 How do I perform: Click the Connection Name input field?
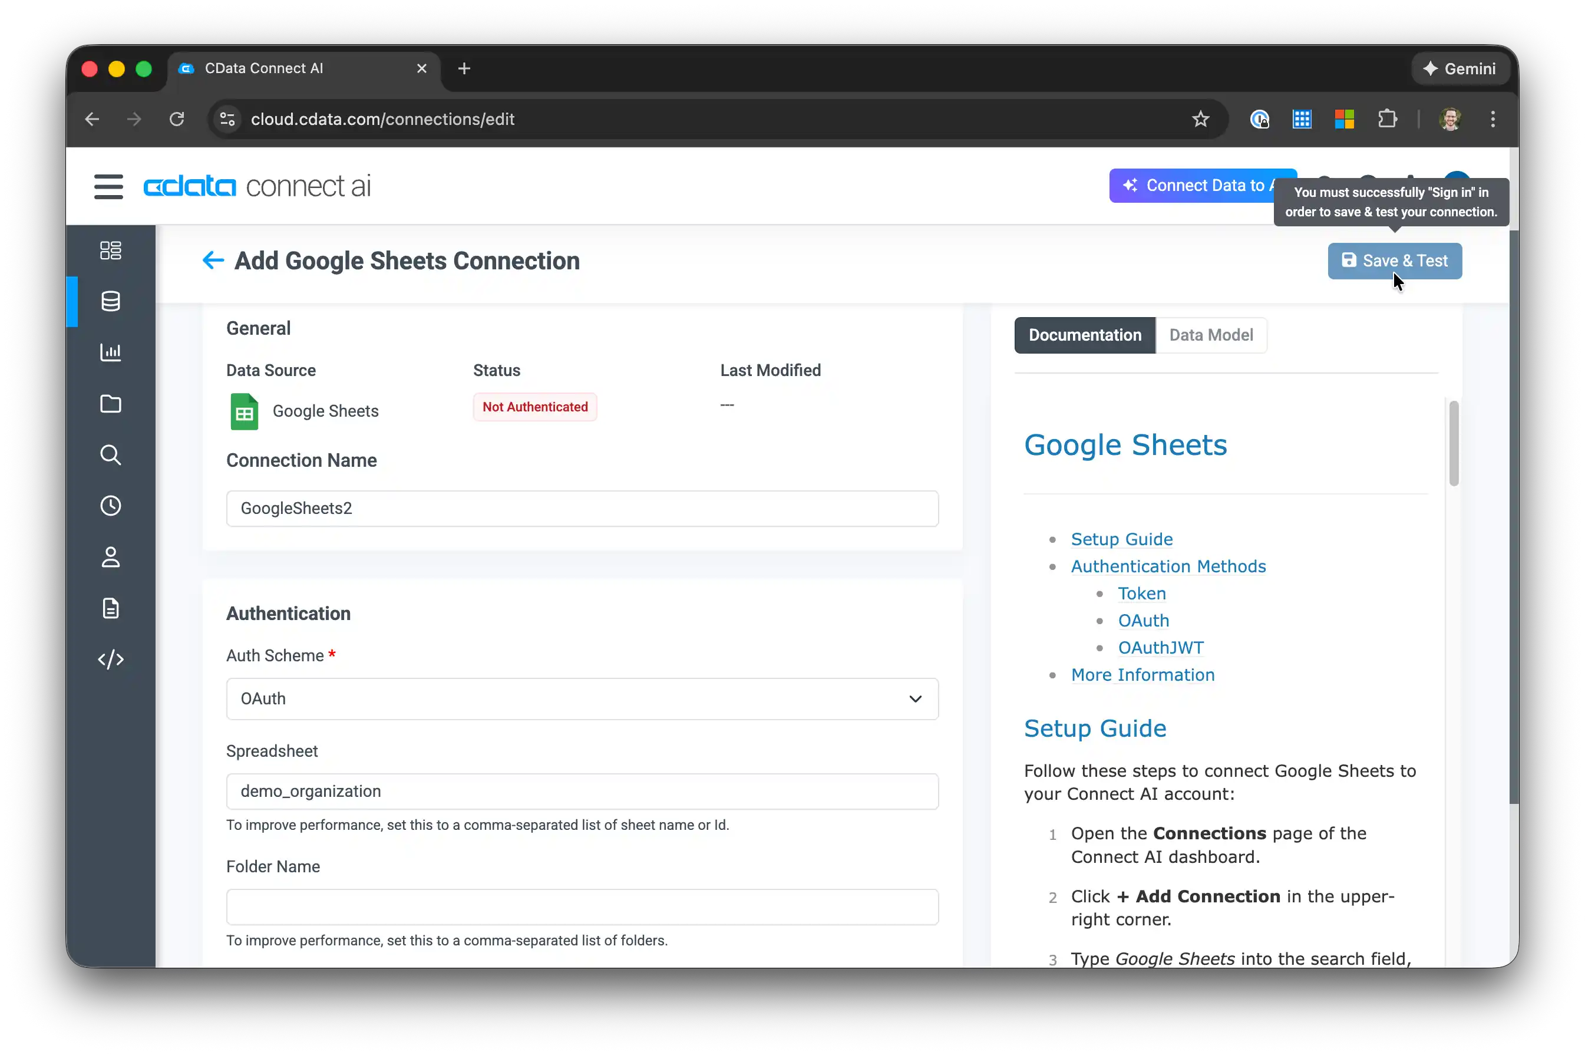pyautogui.click(x=582, y=509)
